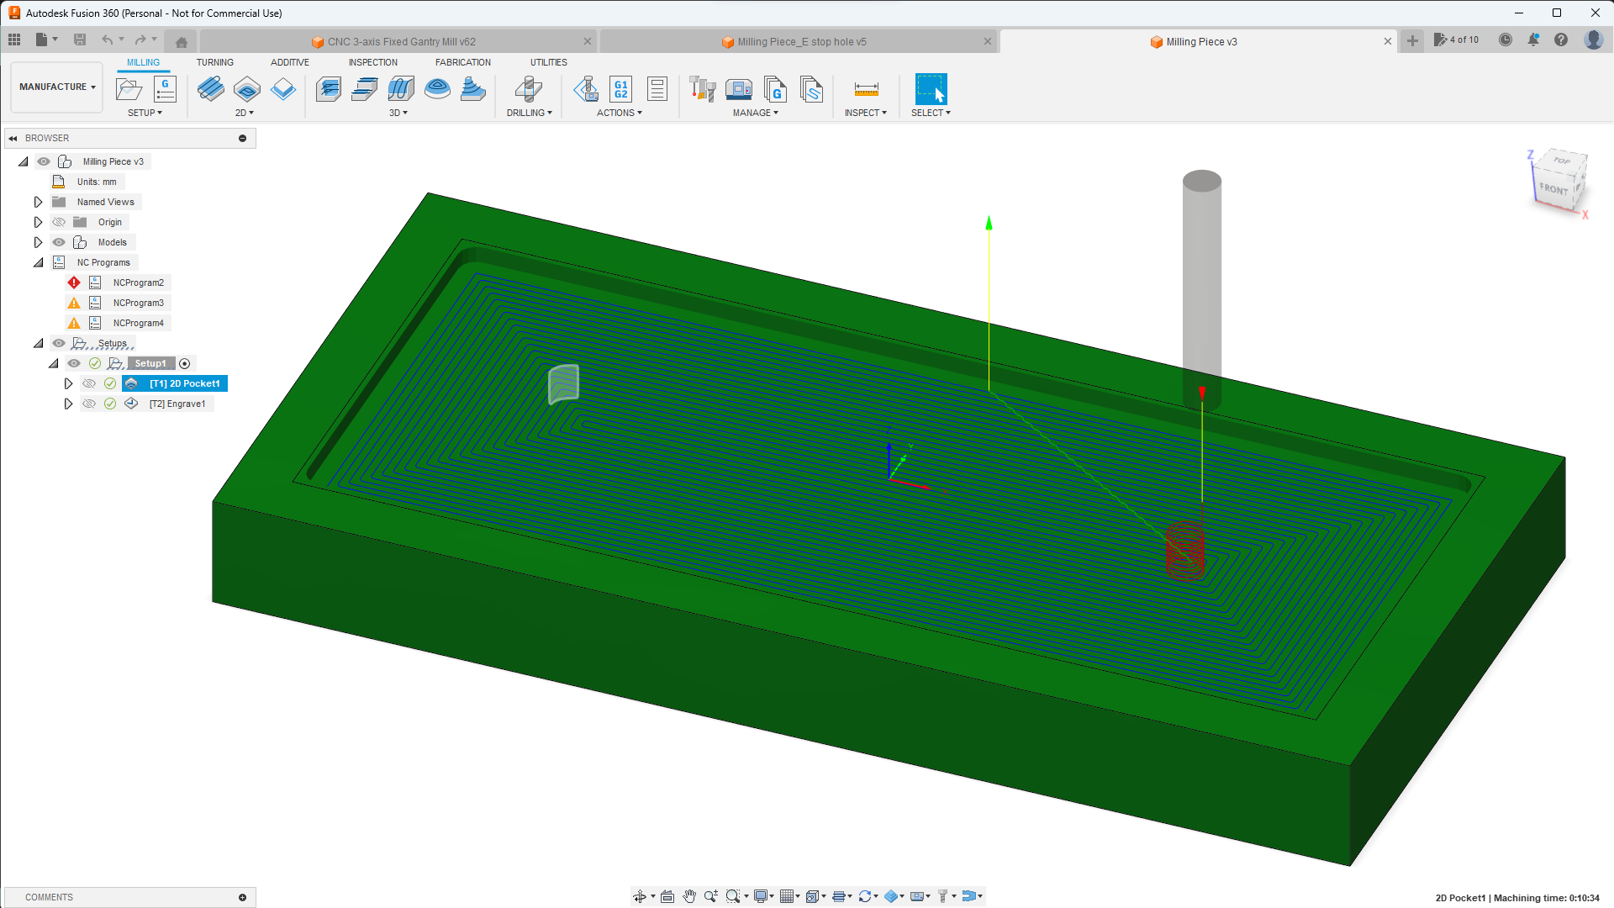Expand the Named Views tree node
This screenshot has height=908, width=1614.
[x=38, y=202]
